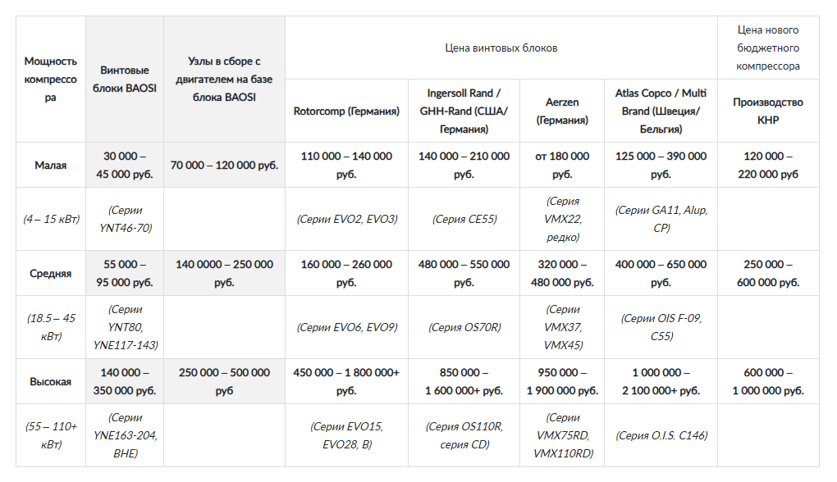
Task: Click the '30 000 – 45 000 руб.' cell
Action: click(125, 166)
